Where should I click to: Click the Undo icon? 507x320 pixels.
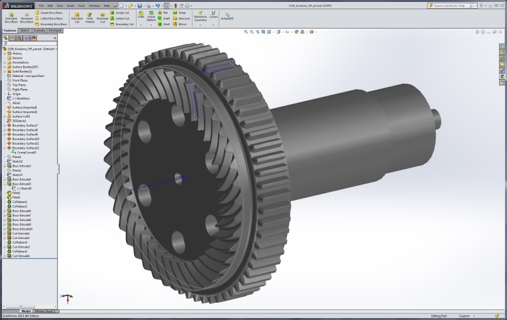pyautogui.click(x=158, y=6)
